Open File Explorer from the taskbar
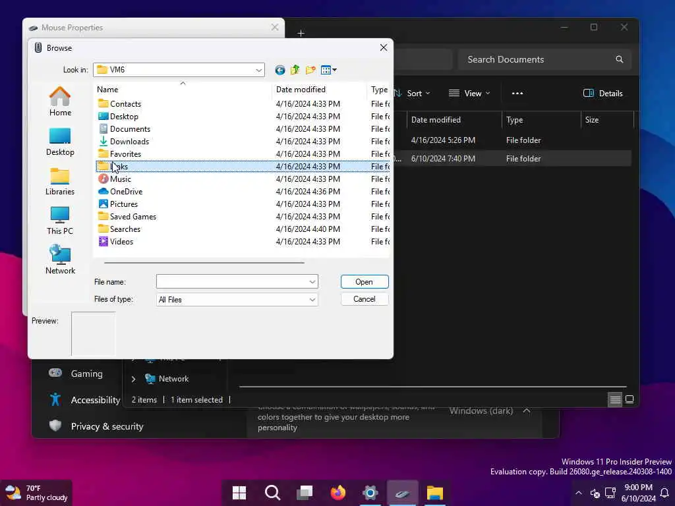The image size is (675, 506). [x=435, y=493]
